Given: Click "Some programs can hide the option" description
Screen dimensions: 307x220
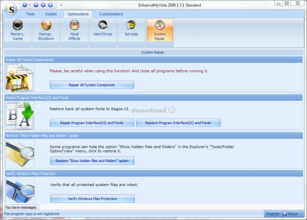Looking at the screenshot, I should coord(142,149).
